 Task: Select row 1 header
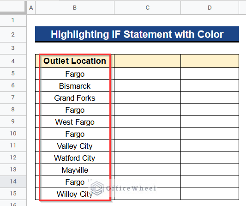tap(13, 20)
